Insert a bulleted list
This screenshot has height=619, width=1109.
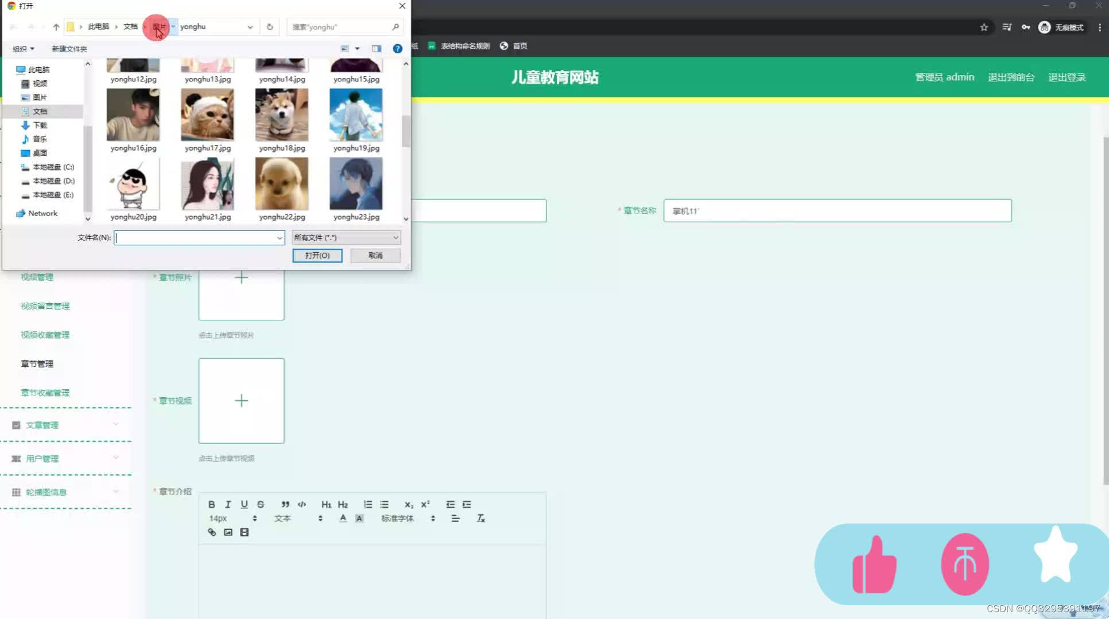tap(384, 504)
